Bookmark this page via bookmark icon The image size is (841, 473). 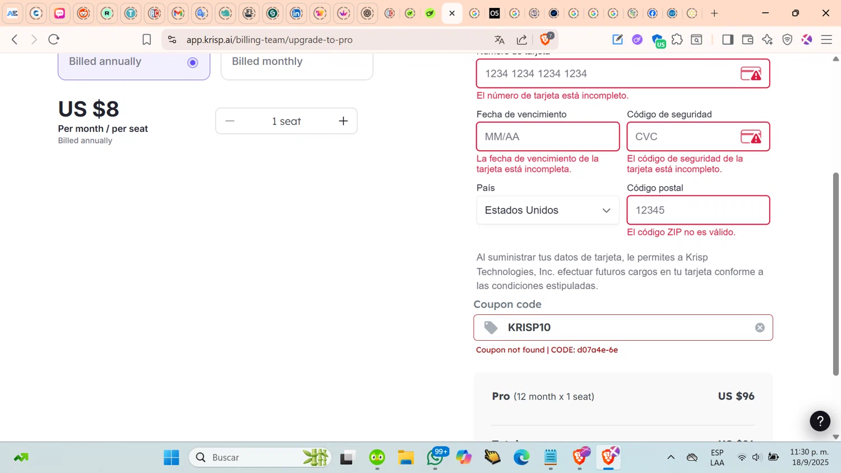click(x=146, y=39)
